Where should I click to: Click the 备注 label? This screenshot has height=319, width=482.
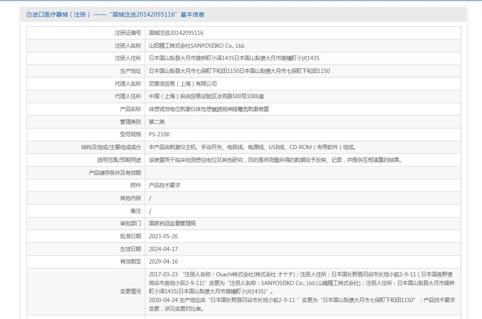[136, 211]
